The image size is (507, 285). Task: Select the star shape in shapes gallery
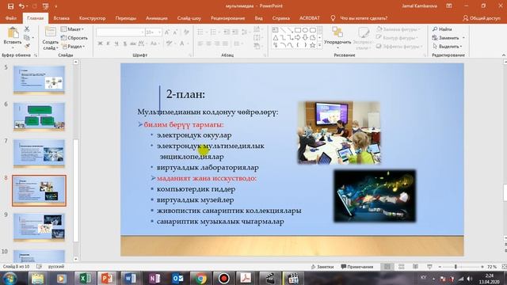pyautogui.click(x=312, y=46)
